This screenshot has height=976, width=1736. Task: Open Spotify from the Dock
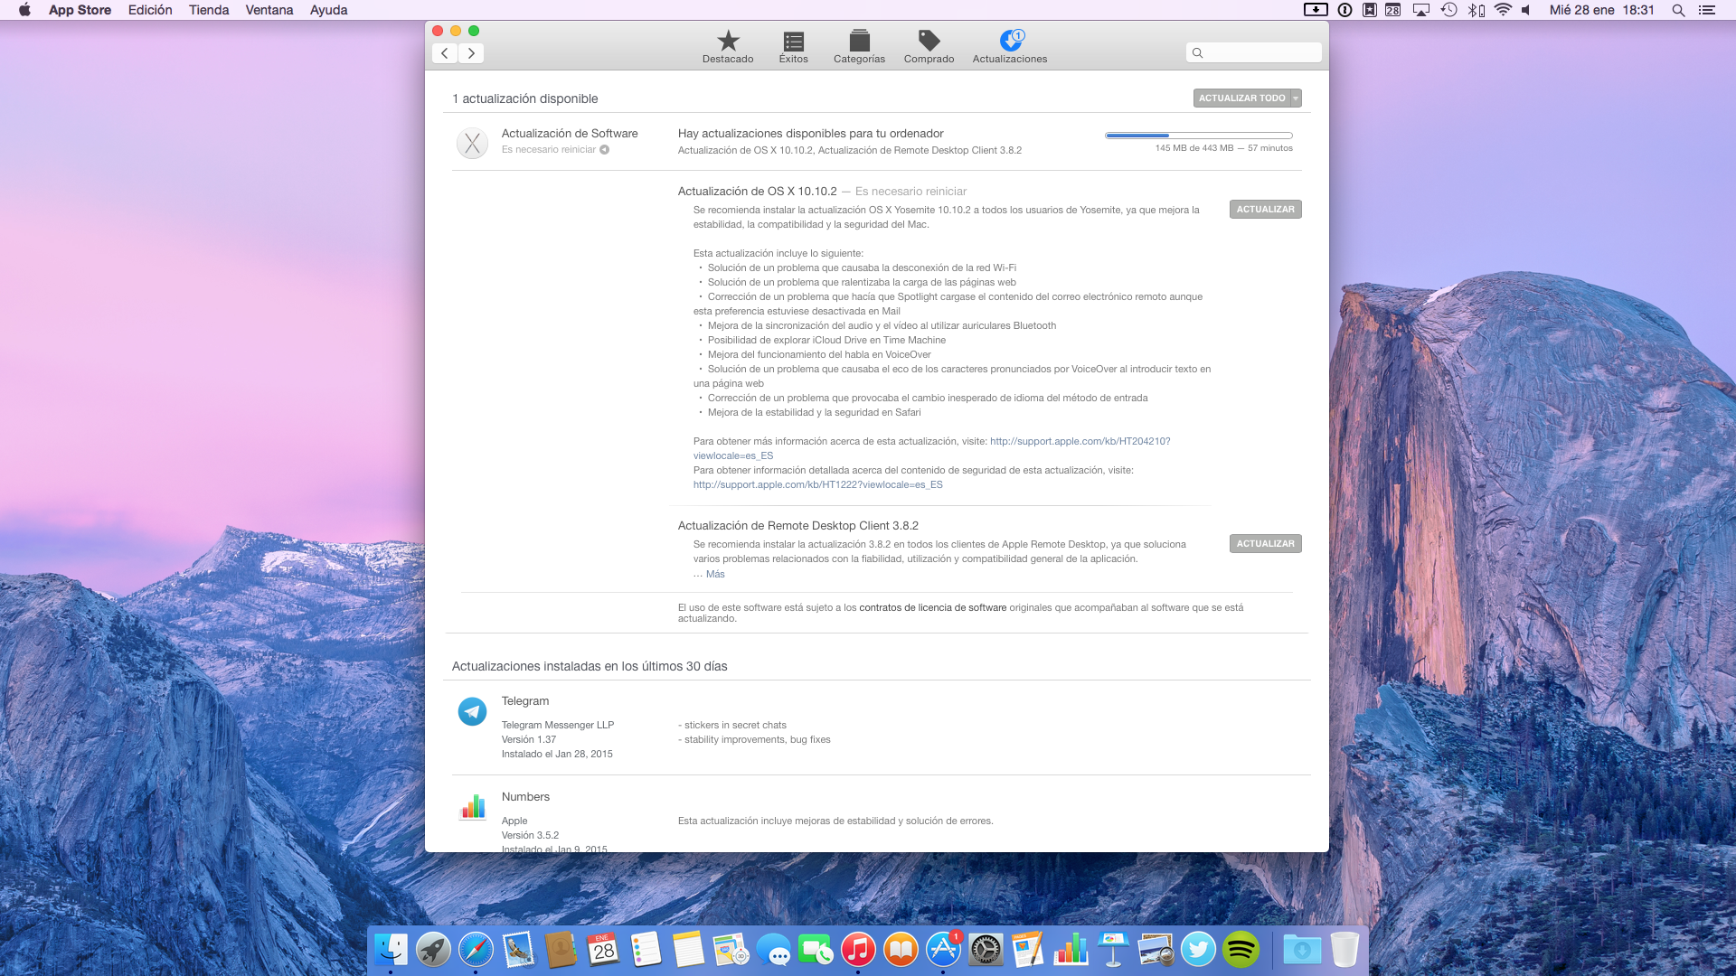[x=1241, y=950]
